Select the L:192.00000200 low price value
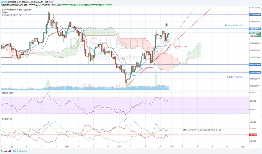The width and height of the screenshot is (262, 154). (92, 5)
